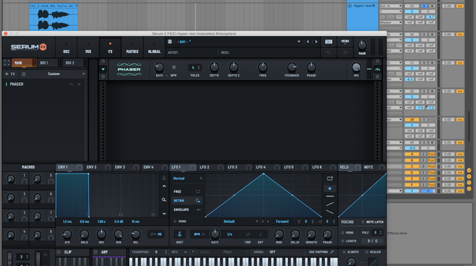Screen dimensions: 476x266
Task: Select the LFO 2 tab
Action: pos(211,167)
